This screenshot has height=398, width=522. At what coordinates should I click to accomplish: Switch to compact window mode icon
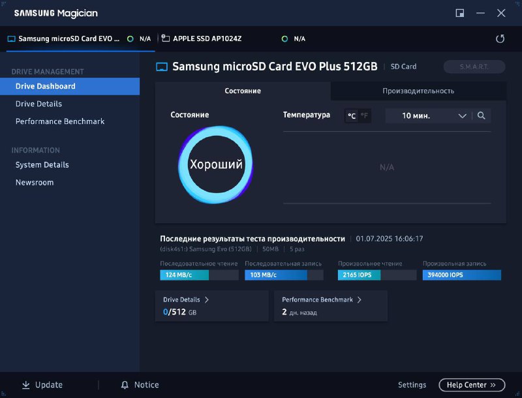click(x=460, y=13)
